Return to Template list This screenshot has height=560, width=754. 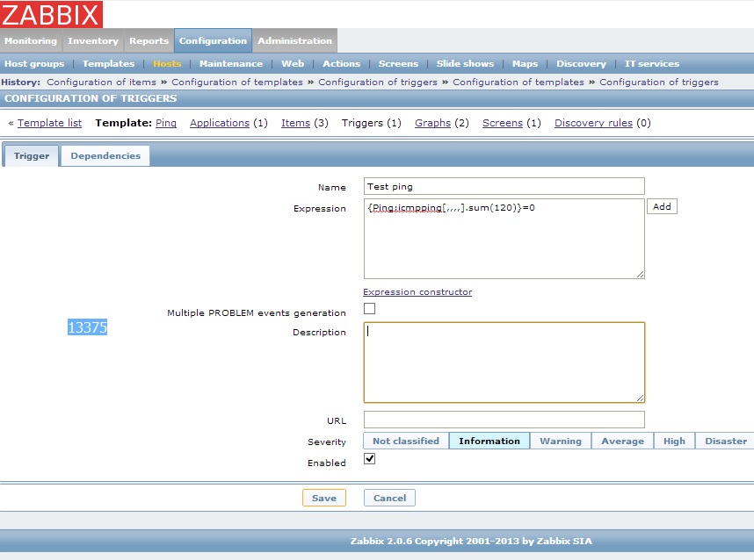click(49, 123)
